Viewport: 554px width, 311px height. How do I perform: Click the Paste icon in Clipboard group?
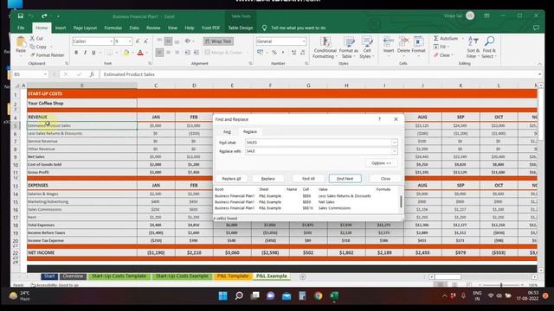(x=21, y=42)
